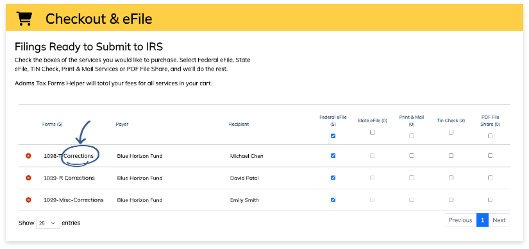Enable Print & Mail for David Patel
The image size is (529, 249).
pos(412,178)
